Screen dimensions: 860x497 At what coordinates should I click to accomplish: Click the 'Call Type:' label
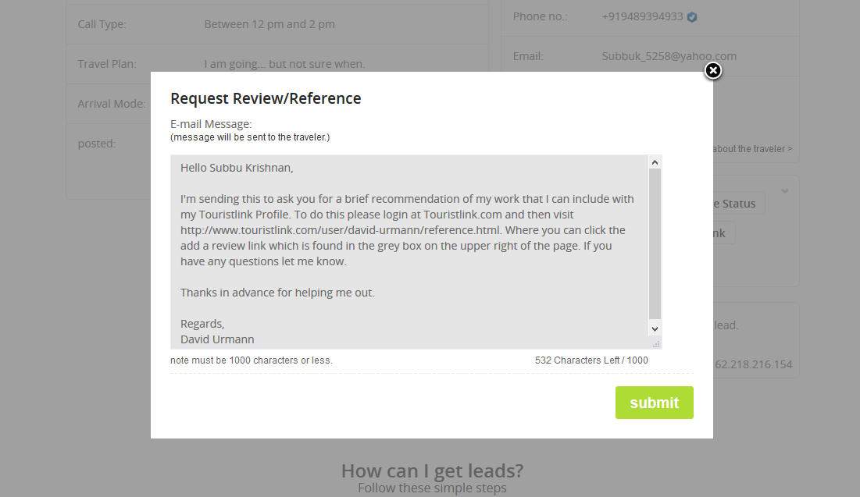pyautogui.click(x=102, y=24)
